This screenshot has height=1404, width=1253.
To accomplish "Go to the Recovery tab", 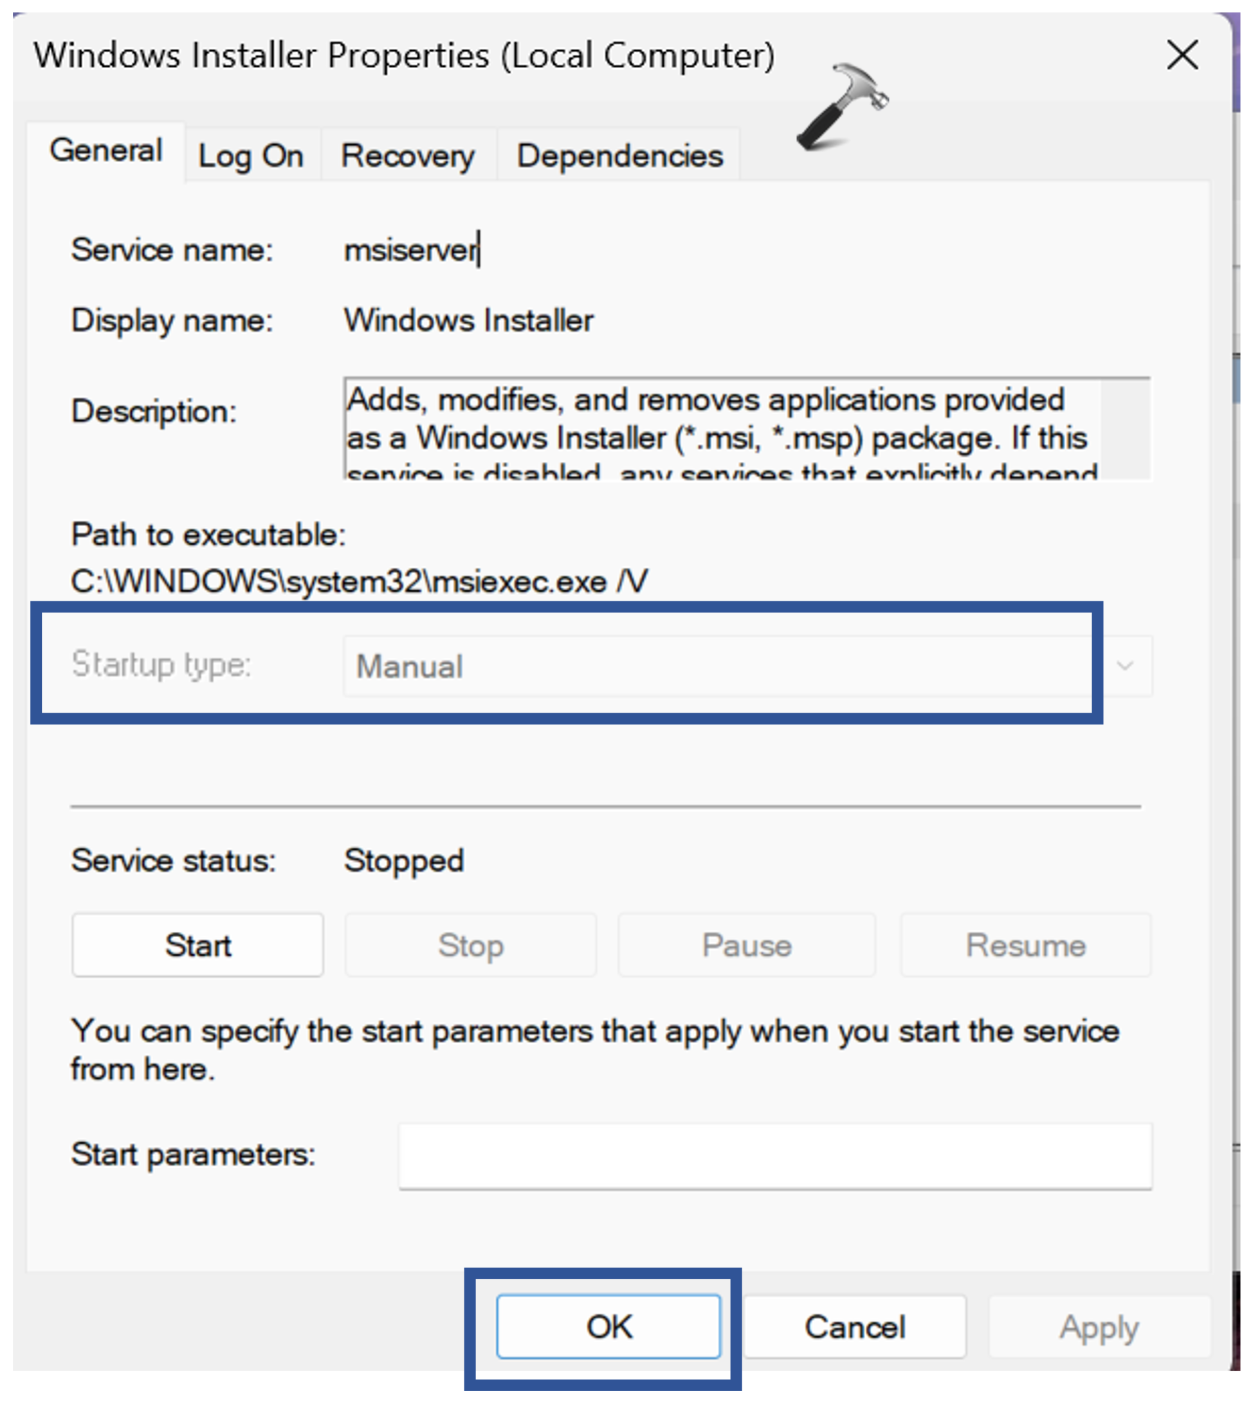I will pos(408,156).
